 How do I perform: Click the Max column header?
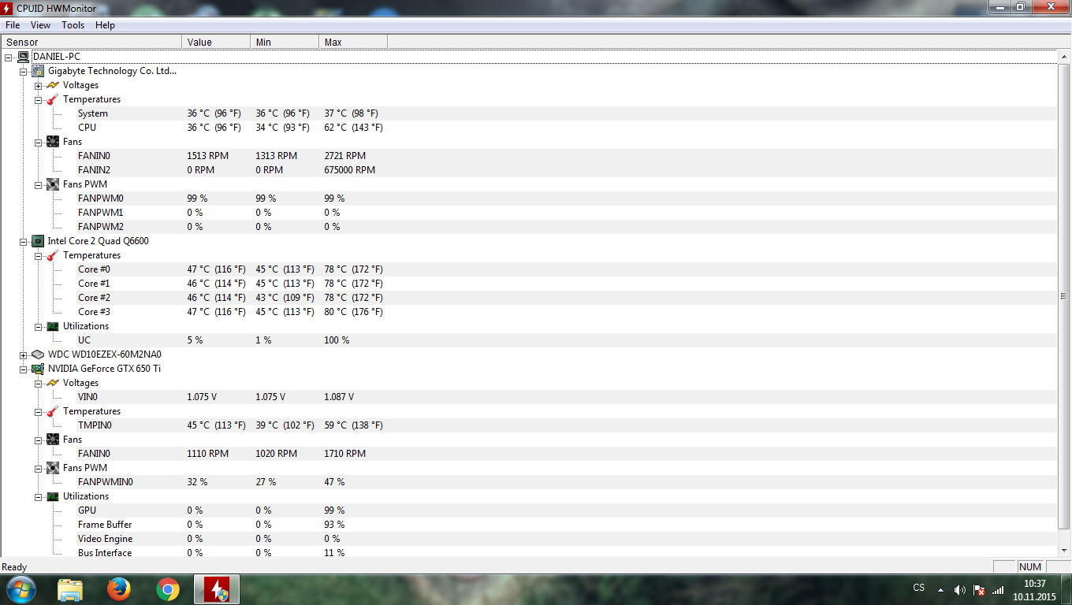coord(353,42)
